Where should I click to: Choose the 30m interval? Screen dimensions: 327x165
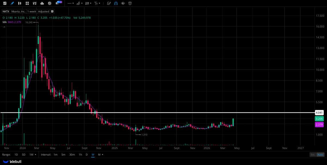coord(72,154)
